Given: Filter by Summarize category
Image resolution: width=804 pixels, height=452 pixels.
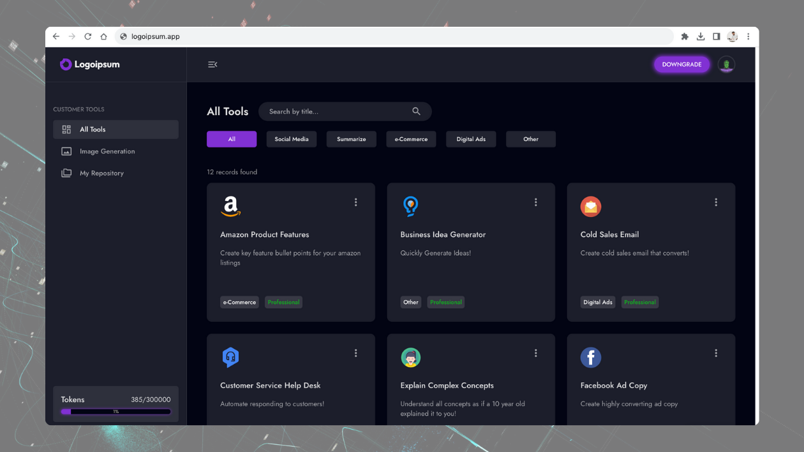Looking at the screenshot, I should coord(352,139).
